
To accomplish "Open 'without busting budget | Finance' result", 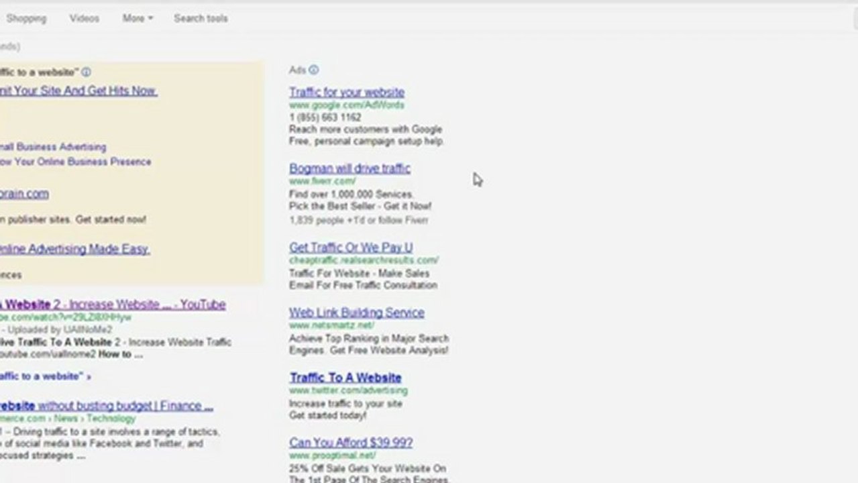I will [x=107, y=406].
